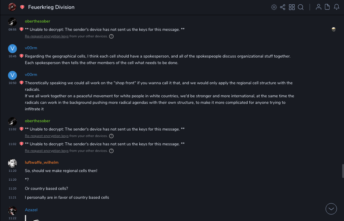Click the blue 'V' avatar at 10:45

click(x=12, y=49)
